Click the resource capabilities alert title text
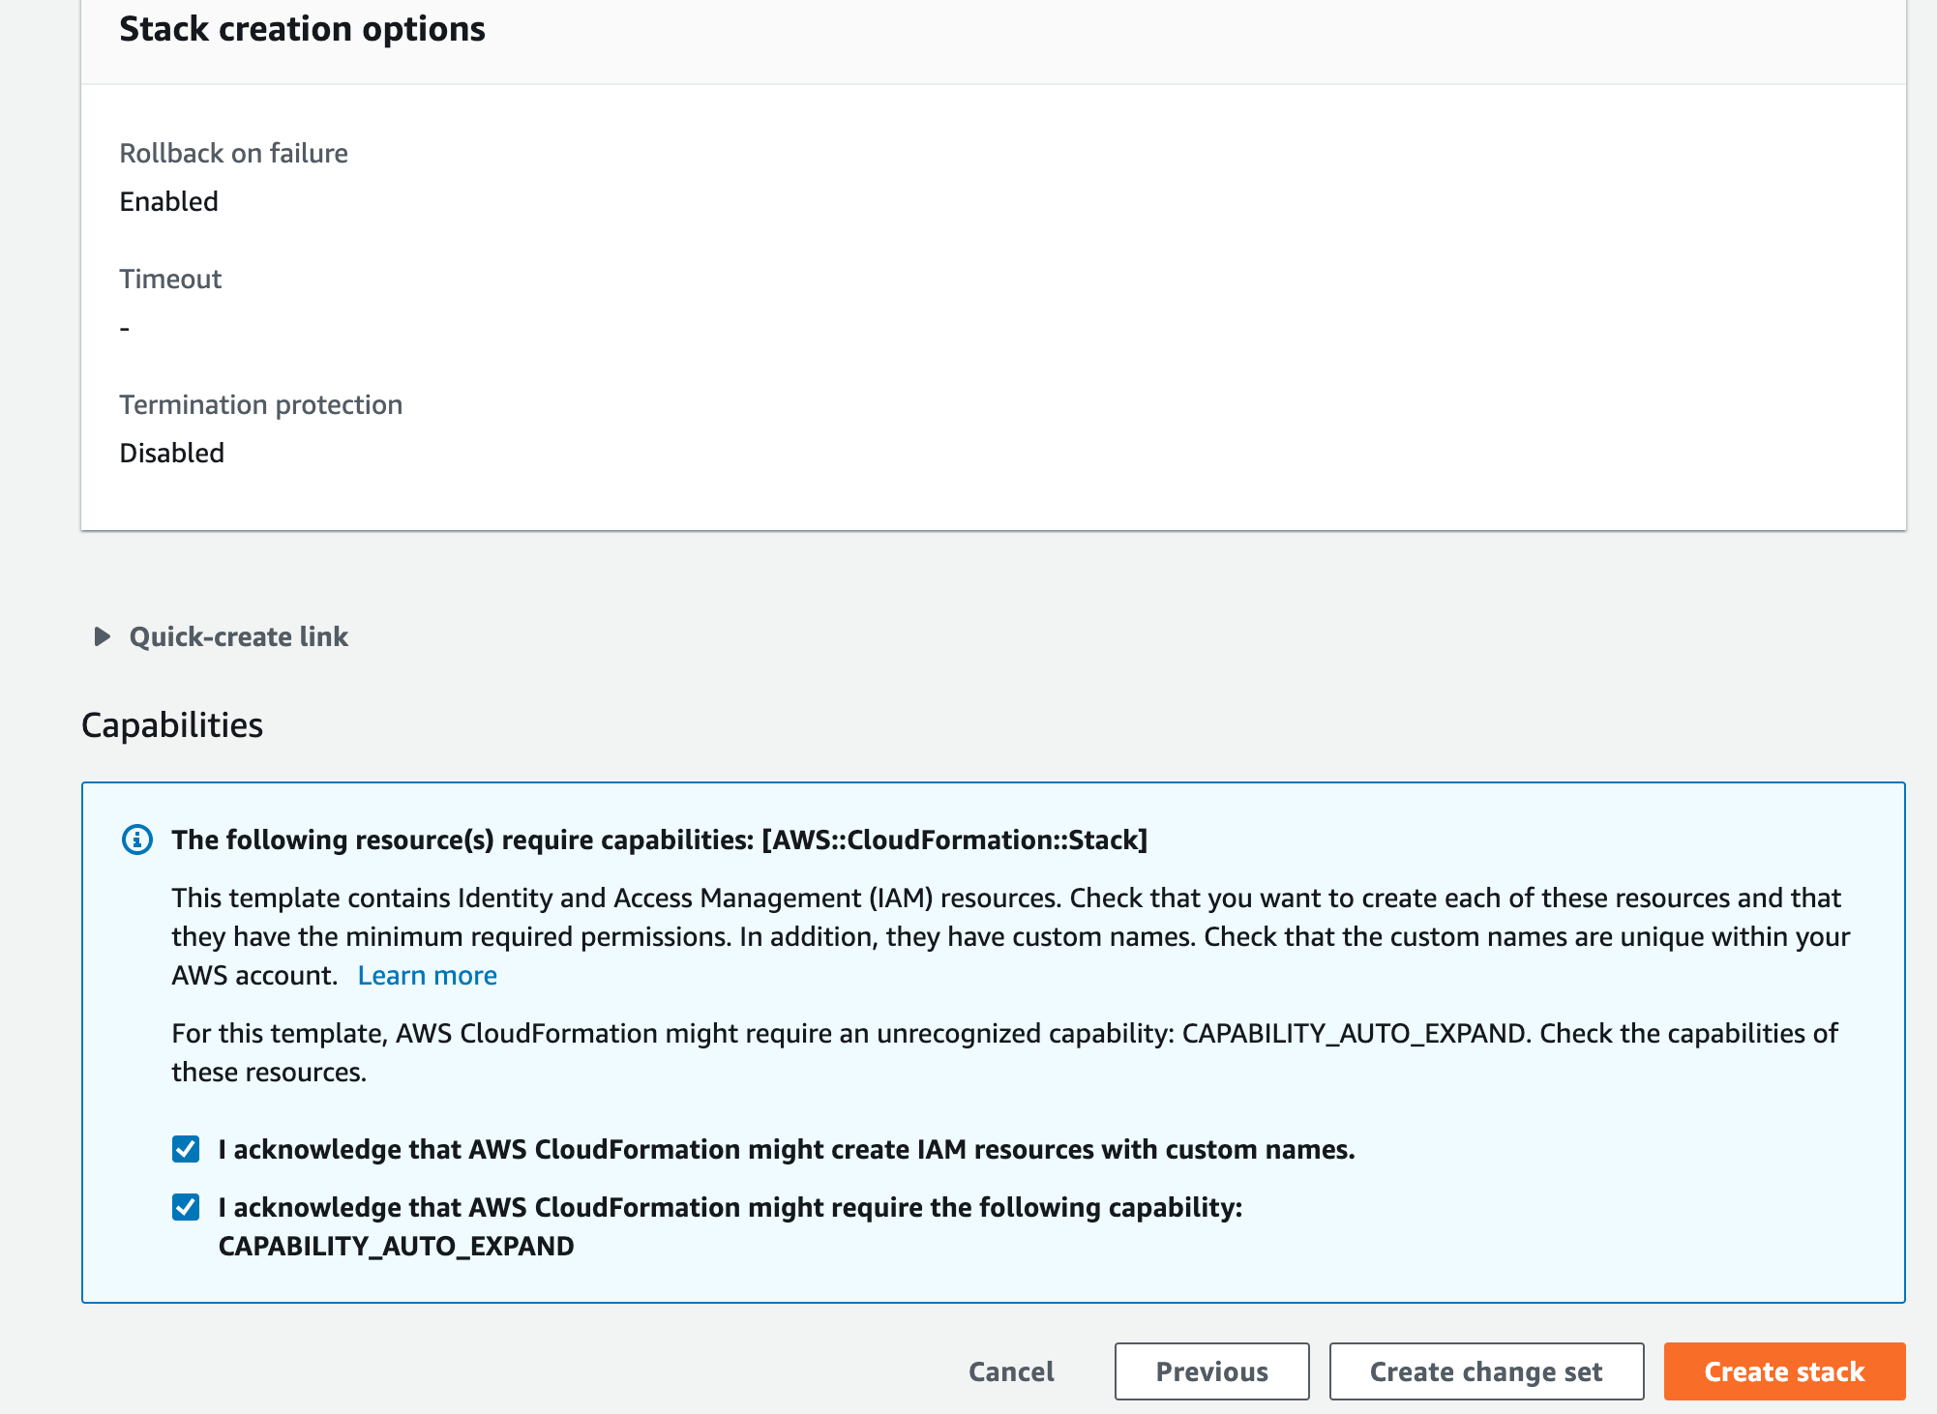 (x=659, y=840)
